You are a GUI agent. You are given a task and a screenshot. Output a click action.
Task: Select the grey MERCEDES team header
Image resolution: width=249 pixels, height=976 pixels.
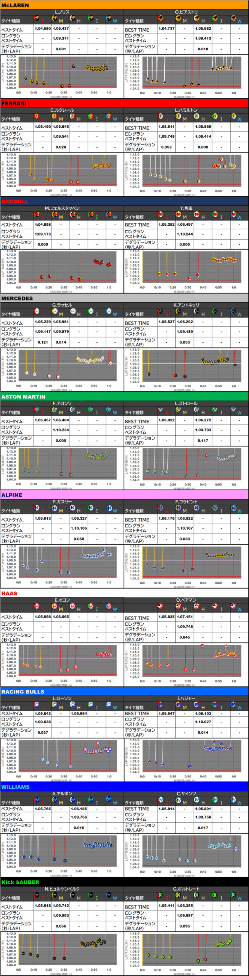coord(124,299)
